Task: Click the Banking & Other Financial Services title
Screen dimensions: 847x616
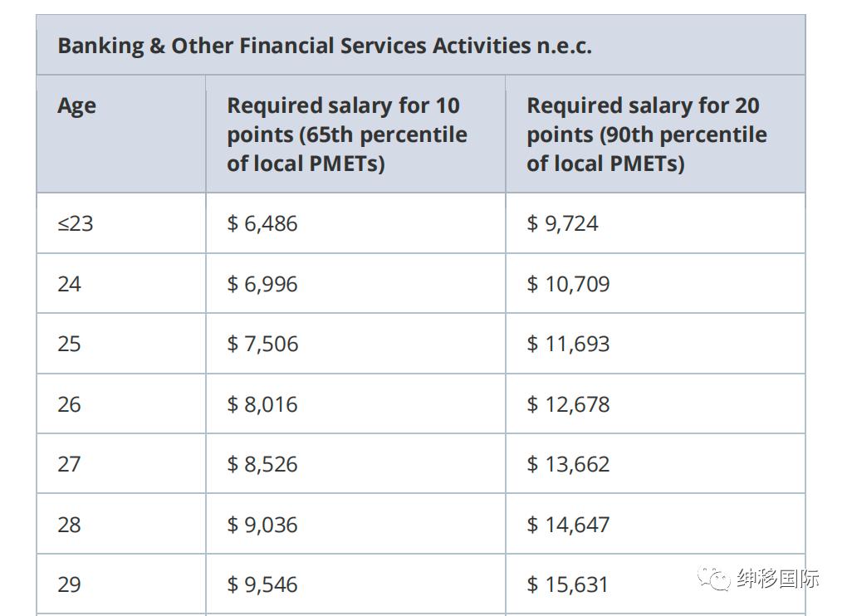Action: pyautogui.click(x=325, y=46)
